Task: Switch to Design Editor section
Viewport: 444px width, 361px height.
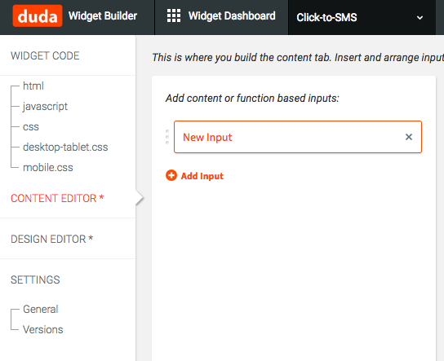Action: tap(51, 239)
